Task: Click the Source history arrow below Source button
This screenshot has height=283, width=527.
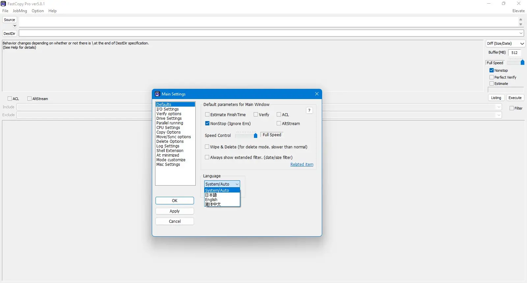Action: point(15,26)
